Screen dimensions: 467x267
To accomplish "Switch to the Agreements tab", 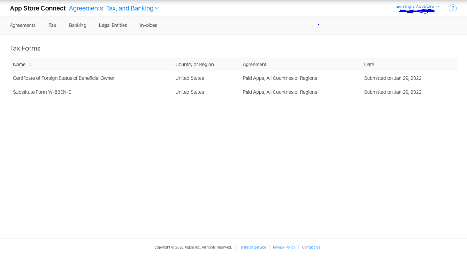I will [23, 26].
